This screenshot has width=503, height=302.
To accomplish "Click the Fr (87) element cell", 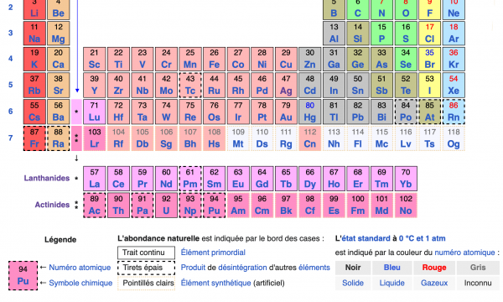I will pyautogui.click(x=34, y=138).
